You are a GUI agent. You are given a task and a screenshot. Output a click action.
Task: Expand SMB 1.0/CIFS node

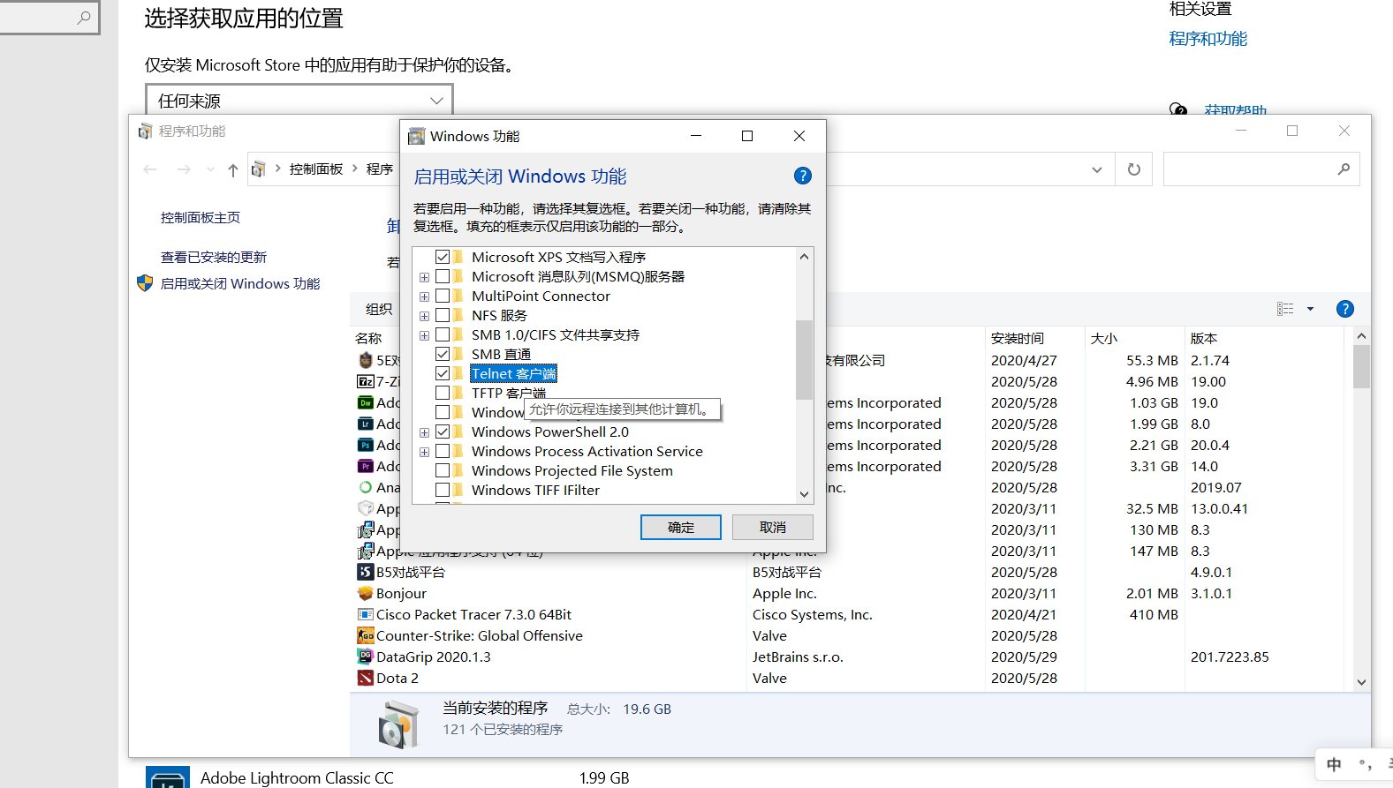point(424,335)
